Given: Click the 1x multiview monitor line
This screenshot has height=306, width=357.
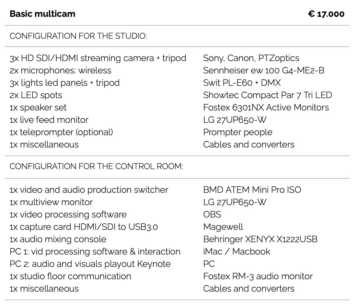Looking at the screenshot, I should click(x=51, y=202).
